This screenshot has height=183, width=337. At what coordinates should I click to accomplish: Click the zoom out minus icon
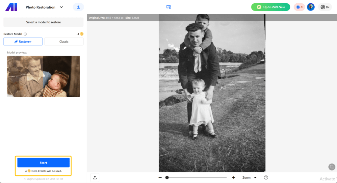(x=160, y=177)
